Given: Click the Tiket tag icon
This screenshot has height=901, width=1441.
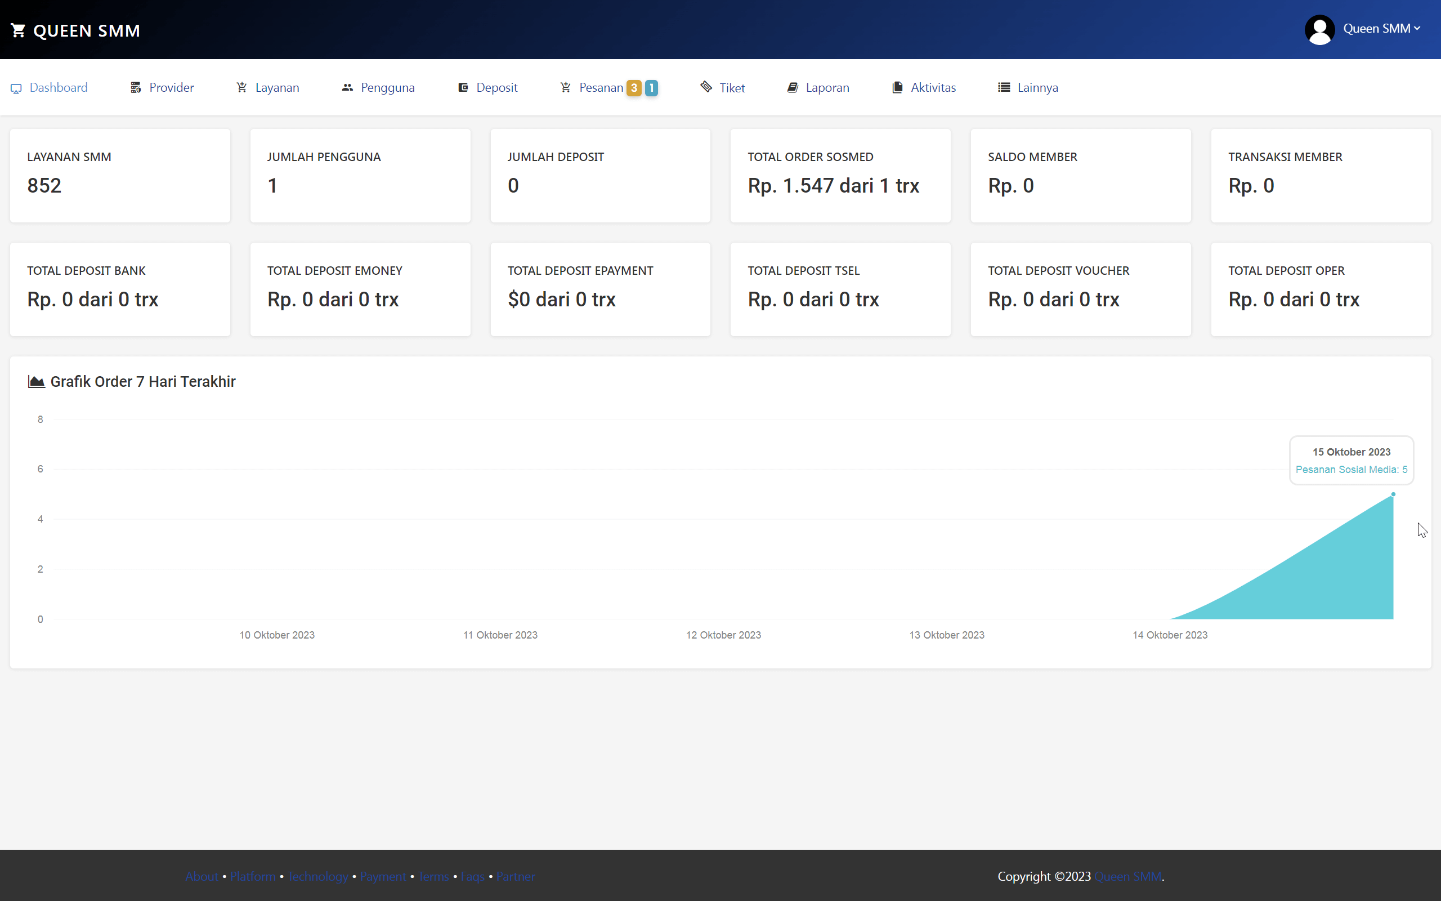Looking at the screenshot, I should pyautogui.click(x=706, y=87).
